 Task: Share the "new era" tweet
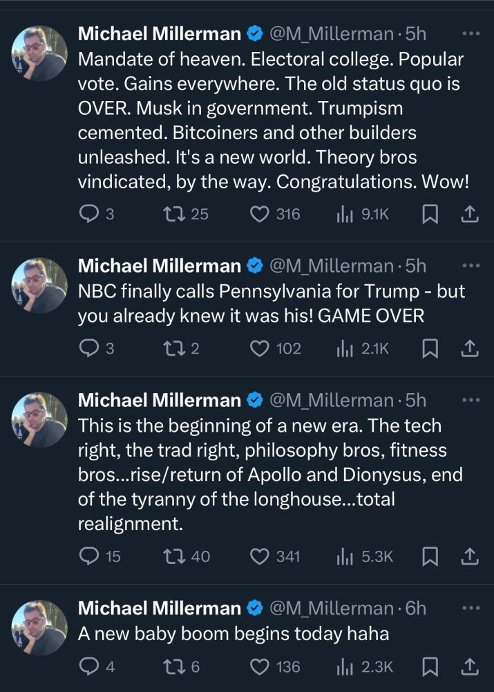point(469,556)
